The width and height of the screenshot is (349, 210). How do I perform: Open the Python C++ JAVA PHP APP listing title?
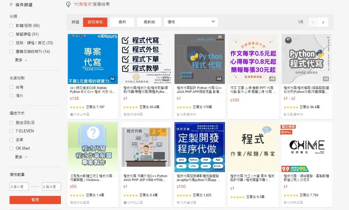(199, 90)
